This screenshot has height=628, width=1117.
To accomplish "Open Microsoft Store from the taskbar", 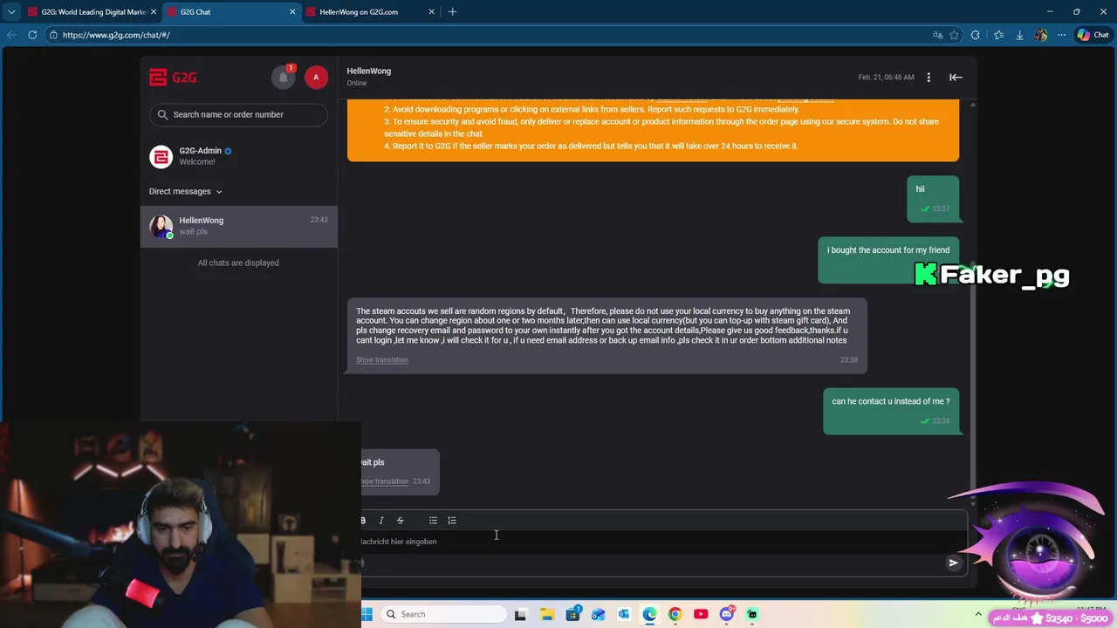I will tap(572, 614).
